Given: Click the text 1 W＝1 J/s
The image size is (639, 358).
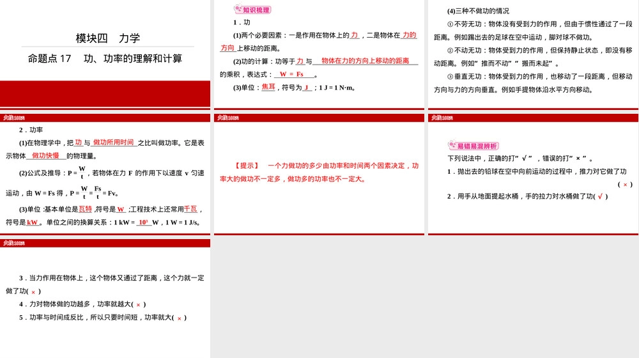Looking at the screenshot, I should coord(183,222).
